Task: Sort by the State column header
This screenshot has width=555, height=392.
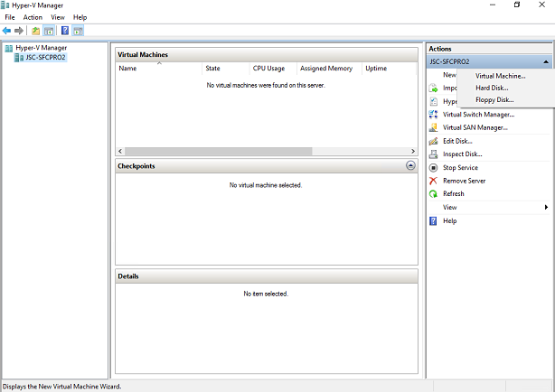Action: tap(226, 69)
